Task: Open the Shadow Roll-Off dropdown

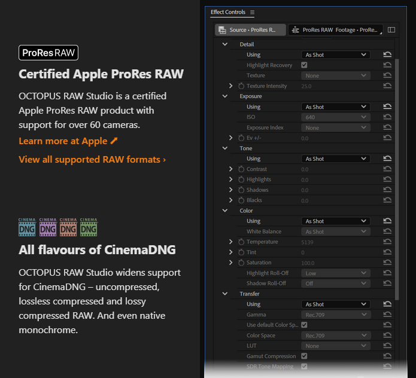Action: (336, 283)
